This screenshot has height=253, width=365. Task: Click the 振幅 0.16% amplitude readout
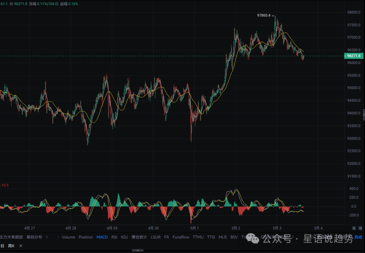coord(69,4)
